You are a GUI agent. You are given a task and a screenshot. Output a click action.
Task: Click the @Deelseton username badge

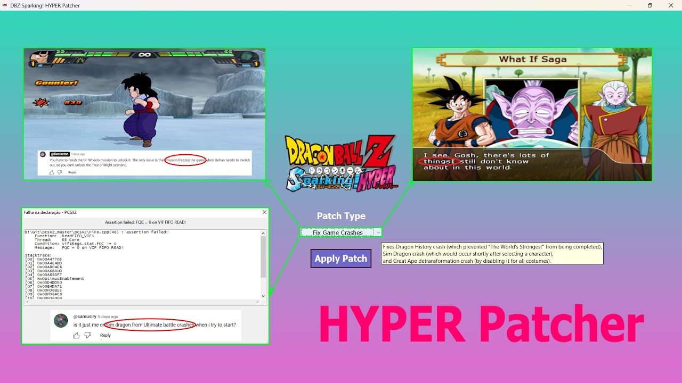tap(60, 154)
